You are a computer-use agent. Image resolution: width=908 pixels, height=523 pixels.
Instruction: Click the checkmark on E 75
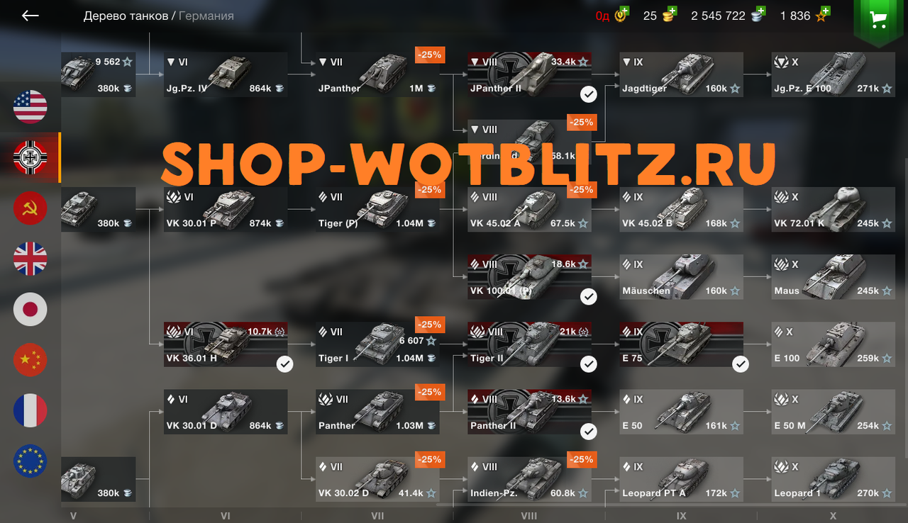(741, 364)
